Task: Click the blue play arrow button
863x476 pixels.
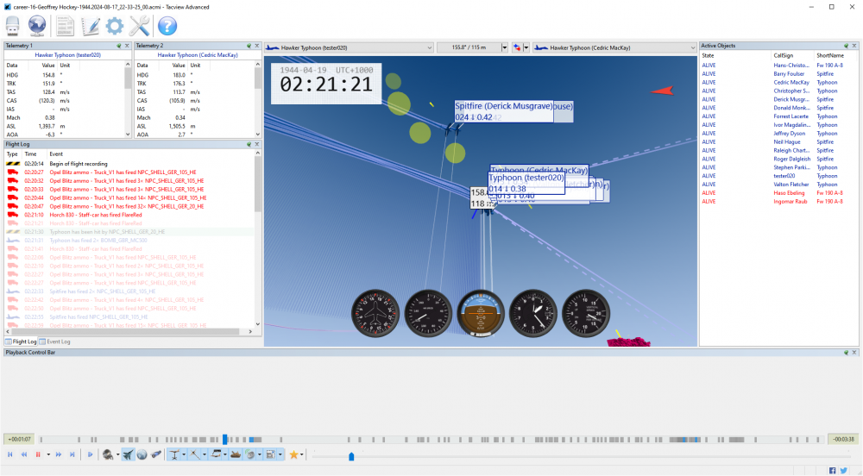Action: click(90, 454)
